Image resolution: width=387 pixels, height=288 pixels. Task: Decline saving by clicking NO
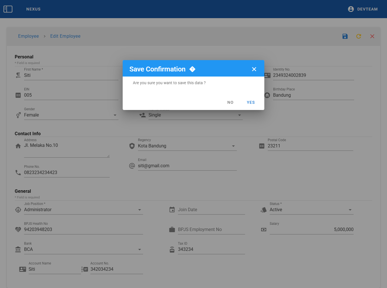pyautogui.click(x=230, y=102)
